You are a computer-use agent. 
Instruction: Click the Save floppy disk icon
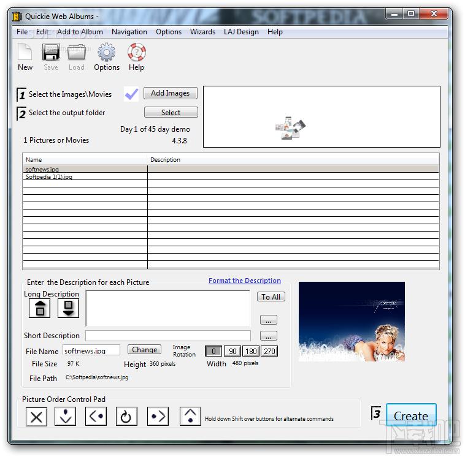point(51,52)
